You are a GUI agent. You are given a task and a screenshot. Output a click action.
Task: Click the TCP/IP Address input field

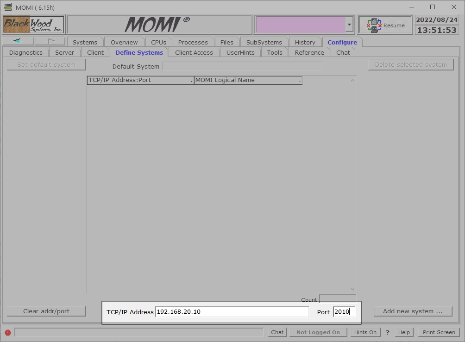pyautogui.click(x=232, y=312)
